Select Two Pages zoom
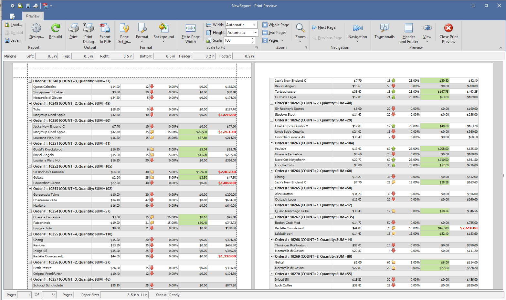 (274, 33)
